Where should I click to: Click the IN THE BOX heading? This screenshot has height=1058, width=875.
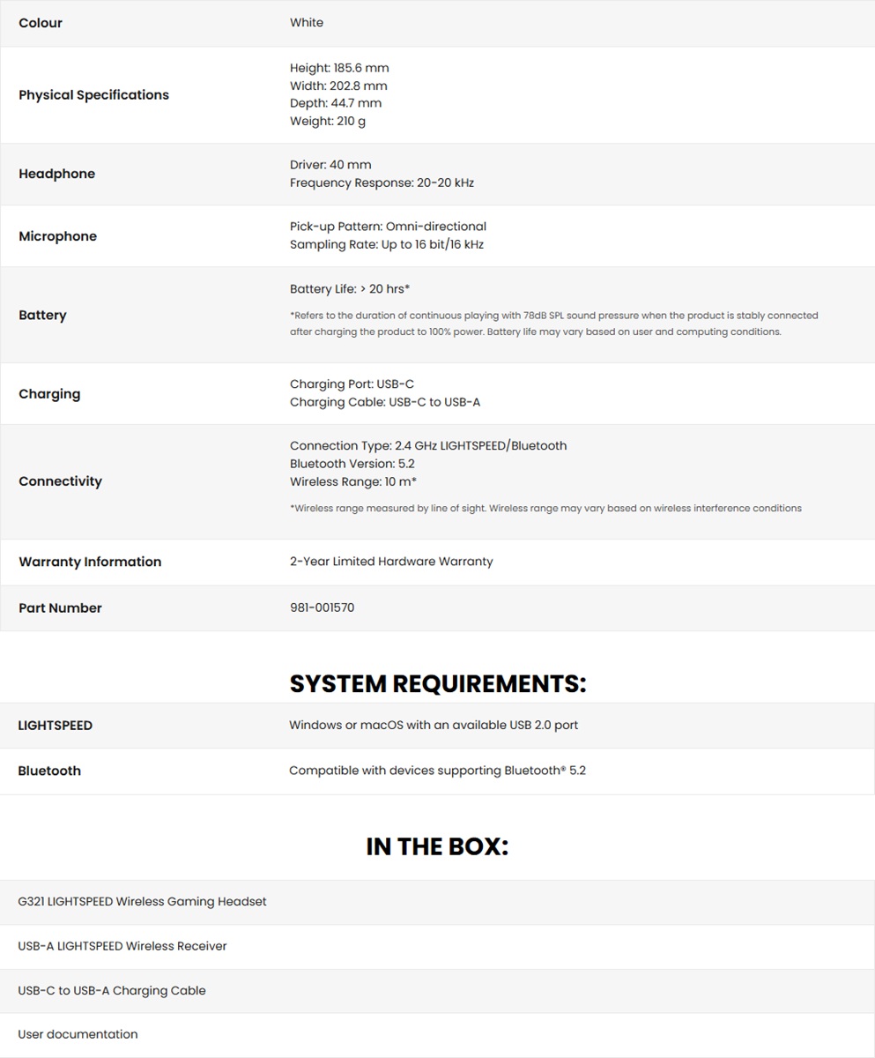[x=437, y=846]
